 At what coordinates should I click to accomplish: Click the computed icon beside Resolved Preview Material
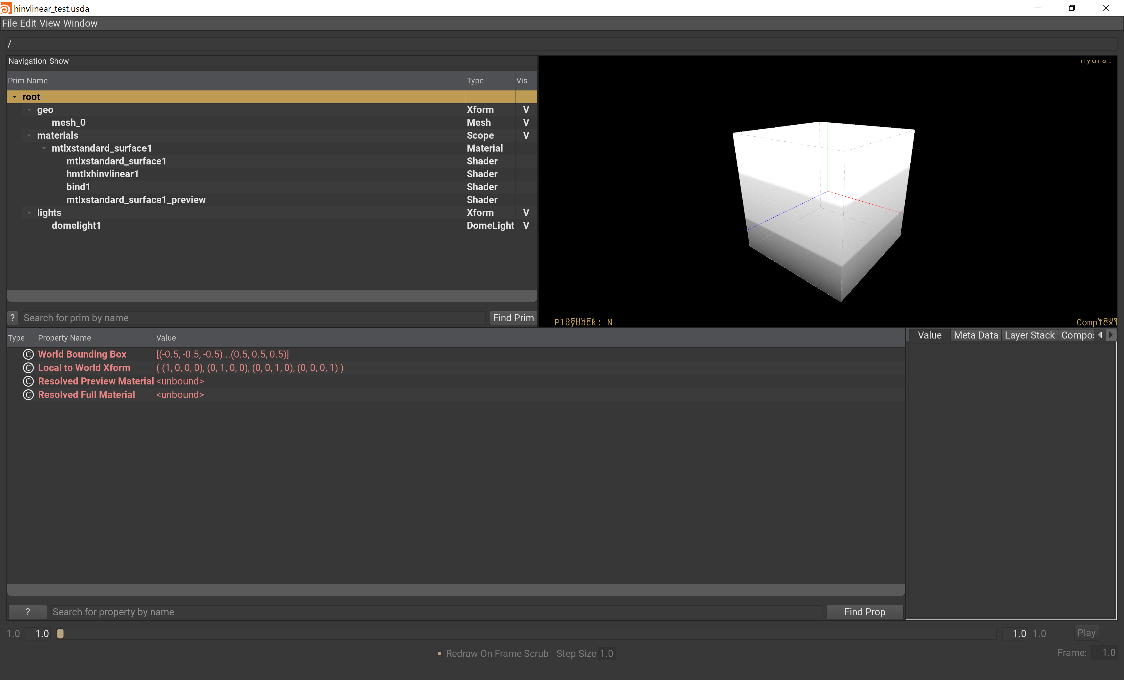tap(28, 381)
